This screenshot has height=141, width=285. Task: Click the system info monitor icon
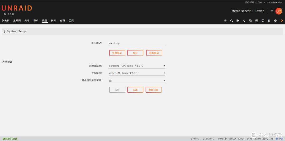pyautogui.click(x=263, y=21)
